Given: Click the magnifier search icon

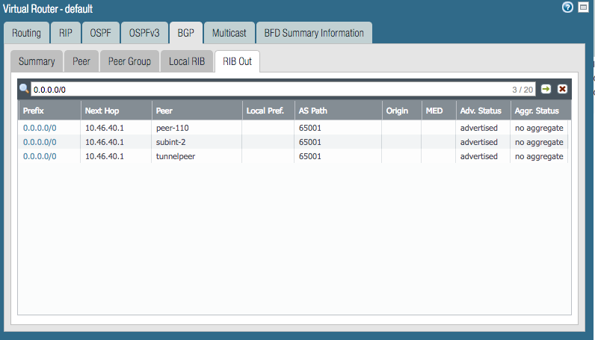Looking at the screenshot, I should pos(24,89).
